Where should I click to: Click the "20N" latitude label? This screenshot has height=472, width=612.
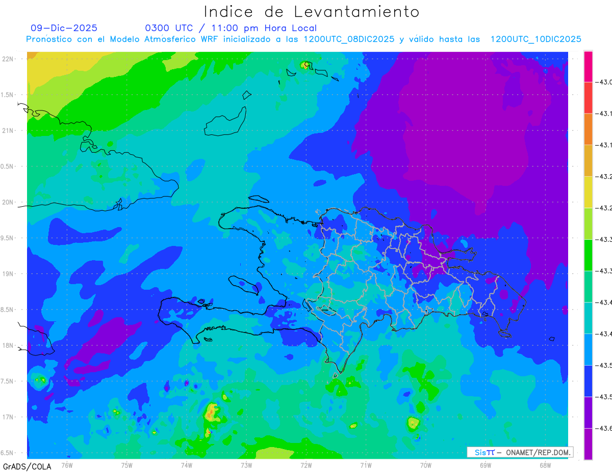point(8,202)
